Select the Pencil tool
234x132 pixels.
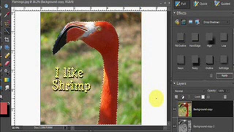click(x=7, y=55)
